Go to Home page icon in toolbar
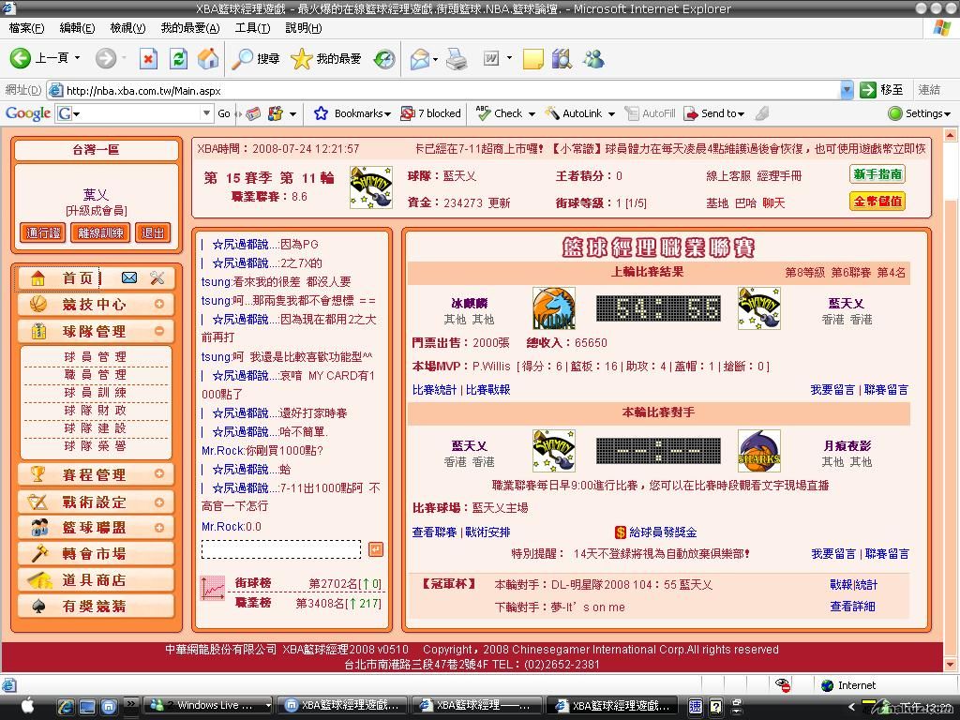The image size is (960, 720). [208, 59]
